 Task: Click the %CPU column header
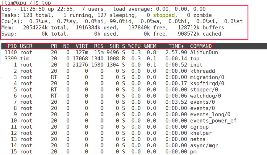pos(134,46)
